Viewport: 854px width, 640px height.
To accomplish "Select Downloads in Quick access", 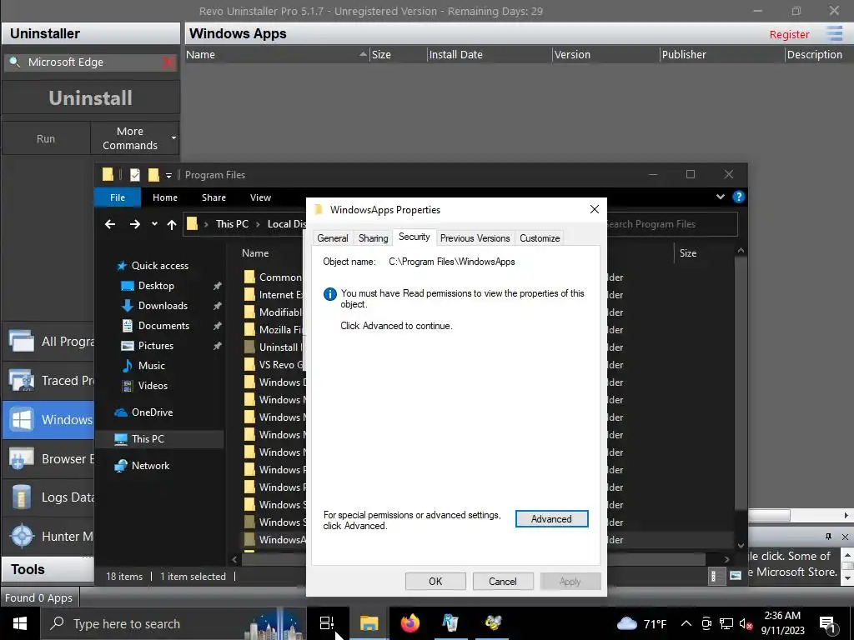I will tap(163, 306).
